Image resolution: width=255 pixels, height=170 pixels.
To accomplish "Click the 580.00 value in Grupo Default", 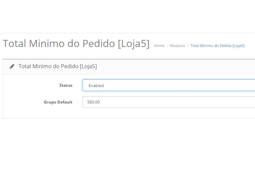I will 93,102.
